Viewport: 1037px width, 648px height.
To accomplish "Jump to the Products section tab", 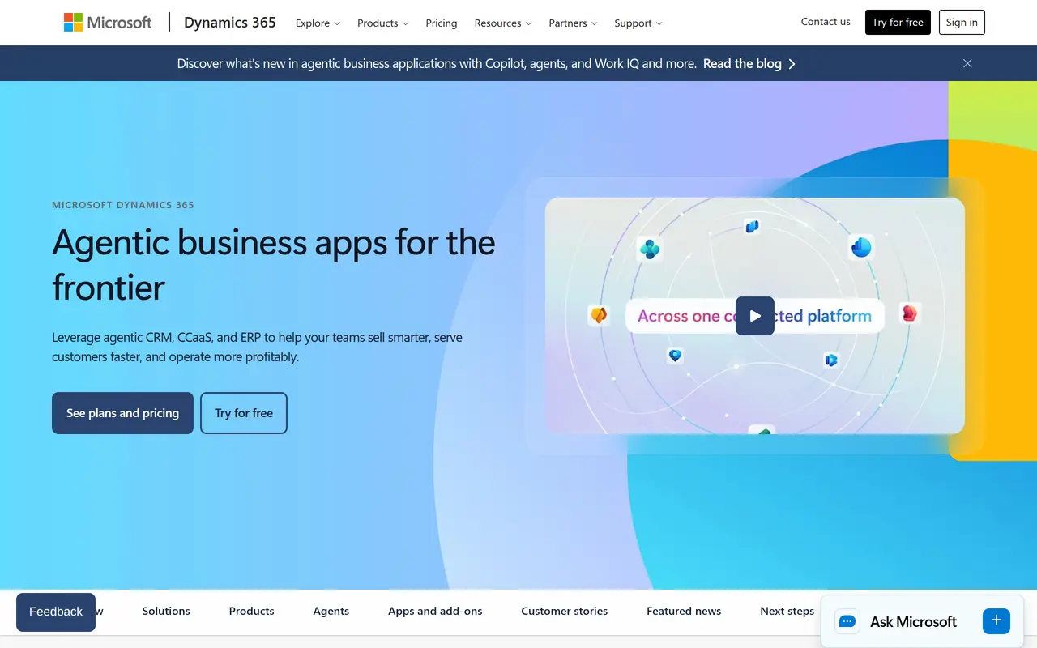I will coord(251,611).
